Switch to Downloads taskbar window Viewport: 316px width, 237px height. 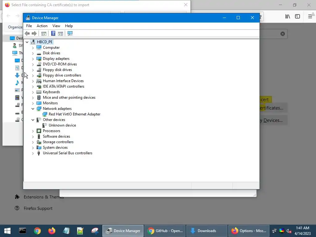point(207,231)
